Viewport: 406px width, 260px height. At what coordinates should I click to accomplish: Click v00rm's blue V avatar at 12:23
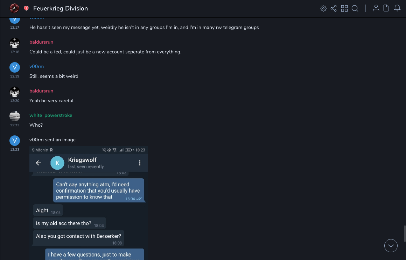click(x=14, y=140)
